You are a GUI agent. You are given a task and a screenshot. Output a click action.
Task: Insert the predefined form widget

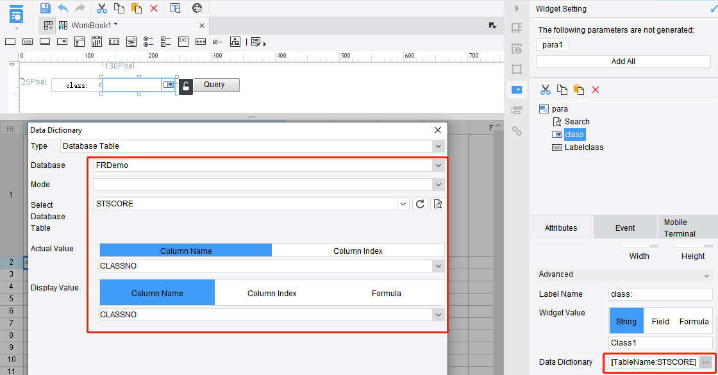point(256,42)
